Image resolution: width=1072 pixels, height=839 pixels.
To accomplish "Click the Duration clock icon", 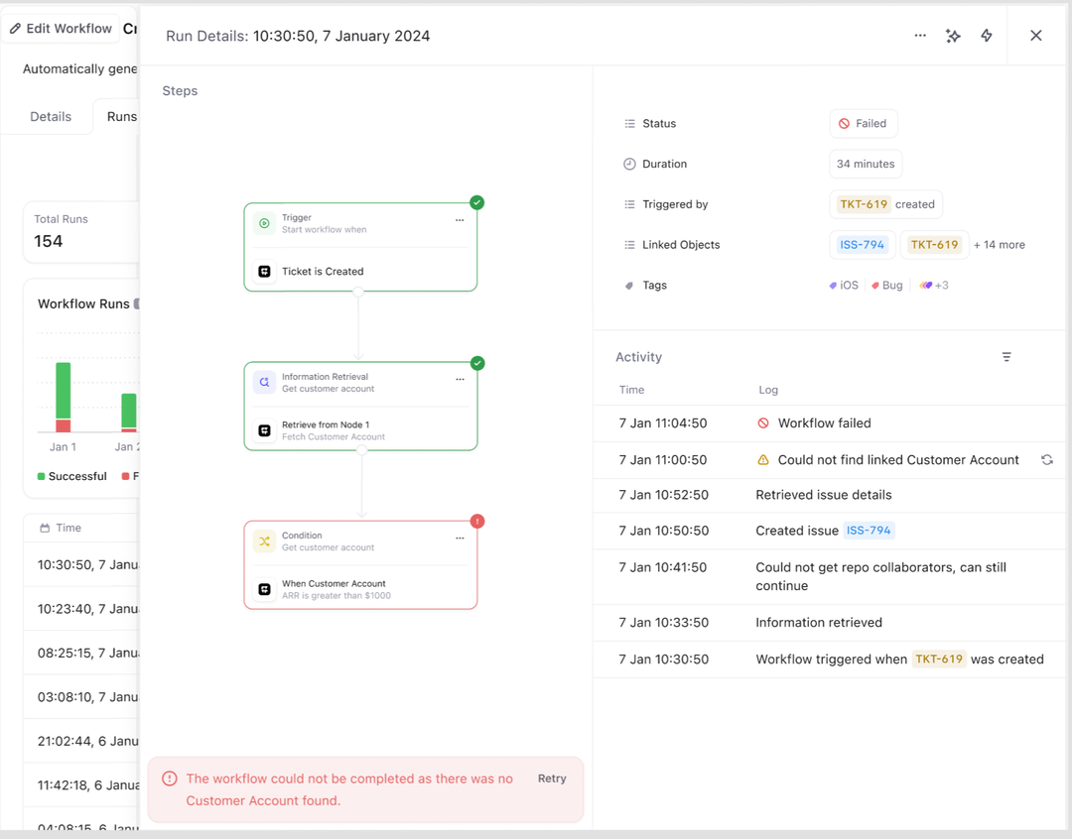I will click(629, 164).
